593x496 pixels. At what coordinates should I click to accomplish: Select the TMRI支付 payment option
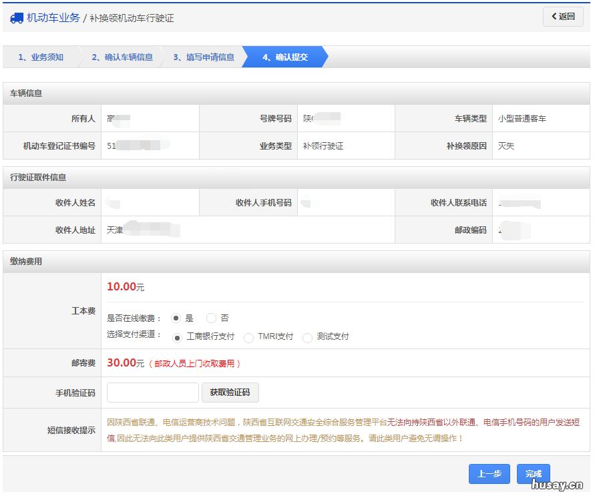[250, 338]
